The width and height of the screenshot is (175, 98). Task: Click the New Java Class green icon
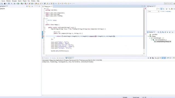coord(32,4)
